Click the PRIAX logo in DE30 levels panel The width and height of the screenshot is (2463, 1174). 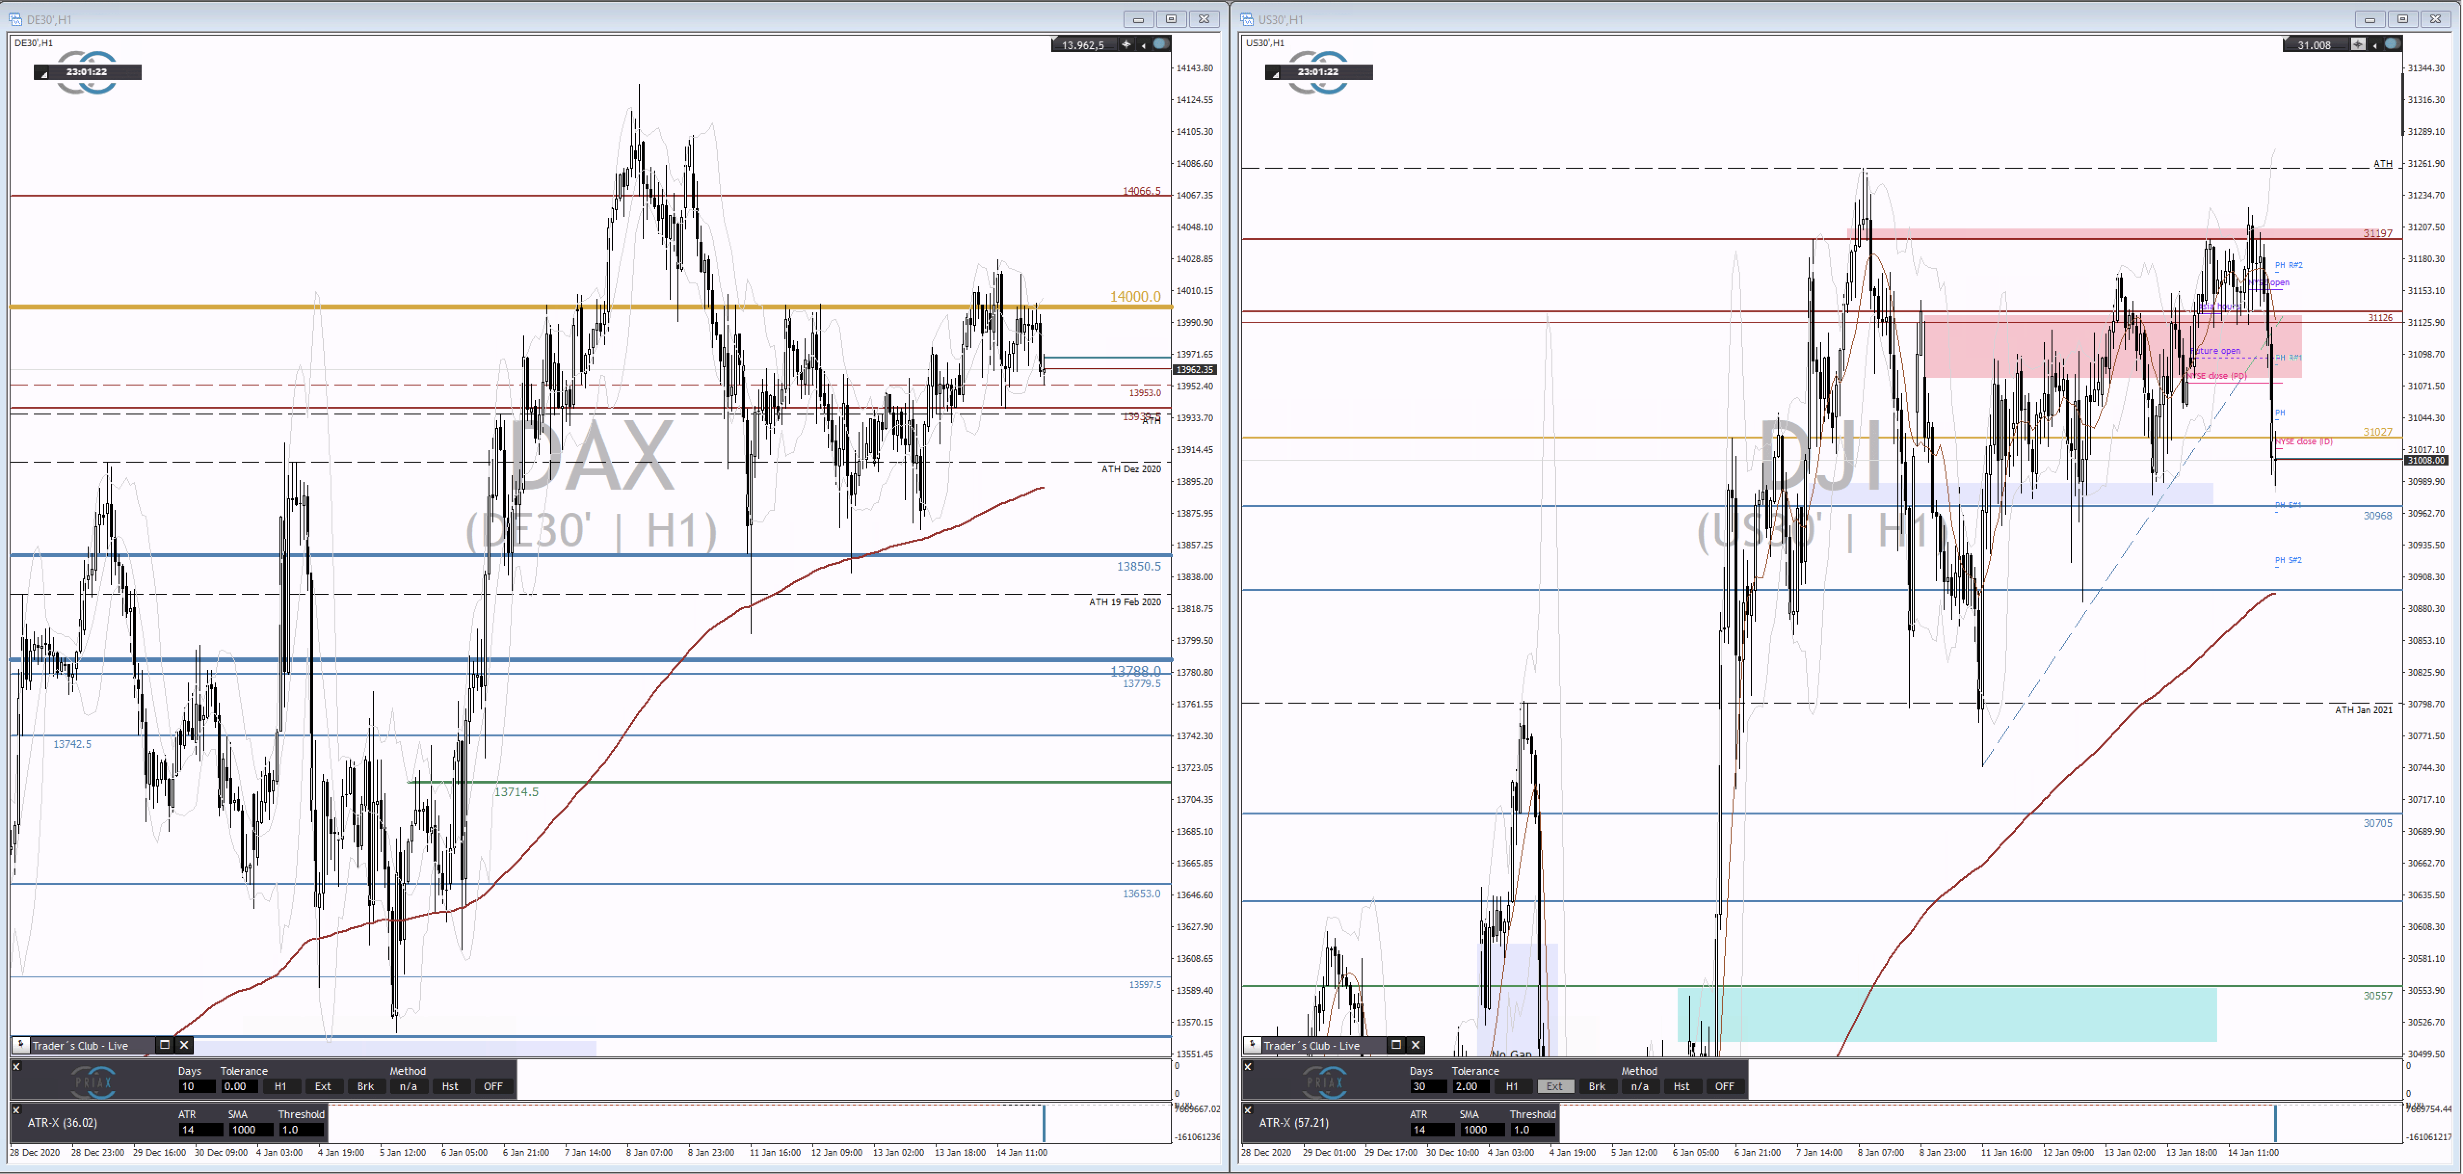click(x=93, y=1082)
